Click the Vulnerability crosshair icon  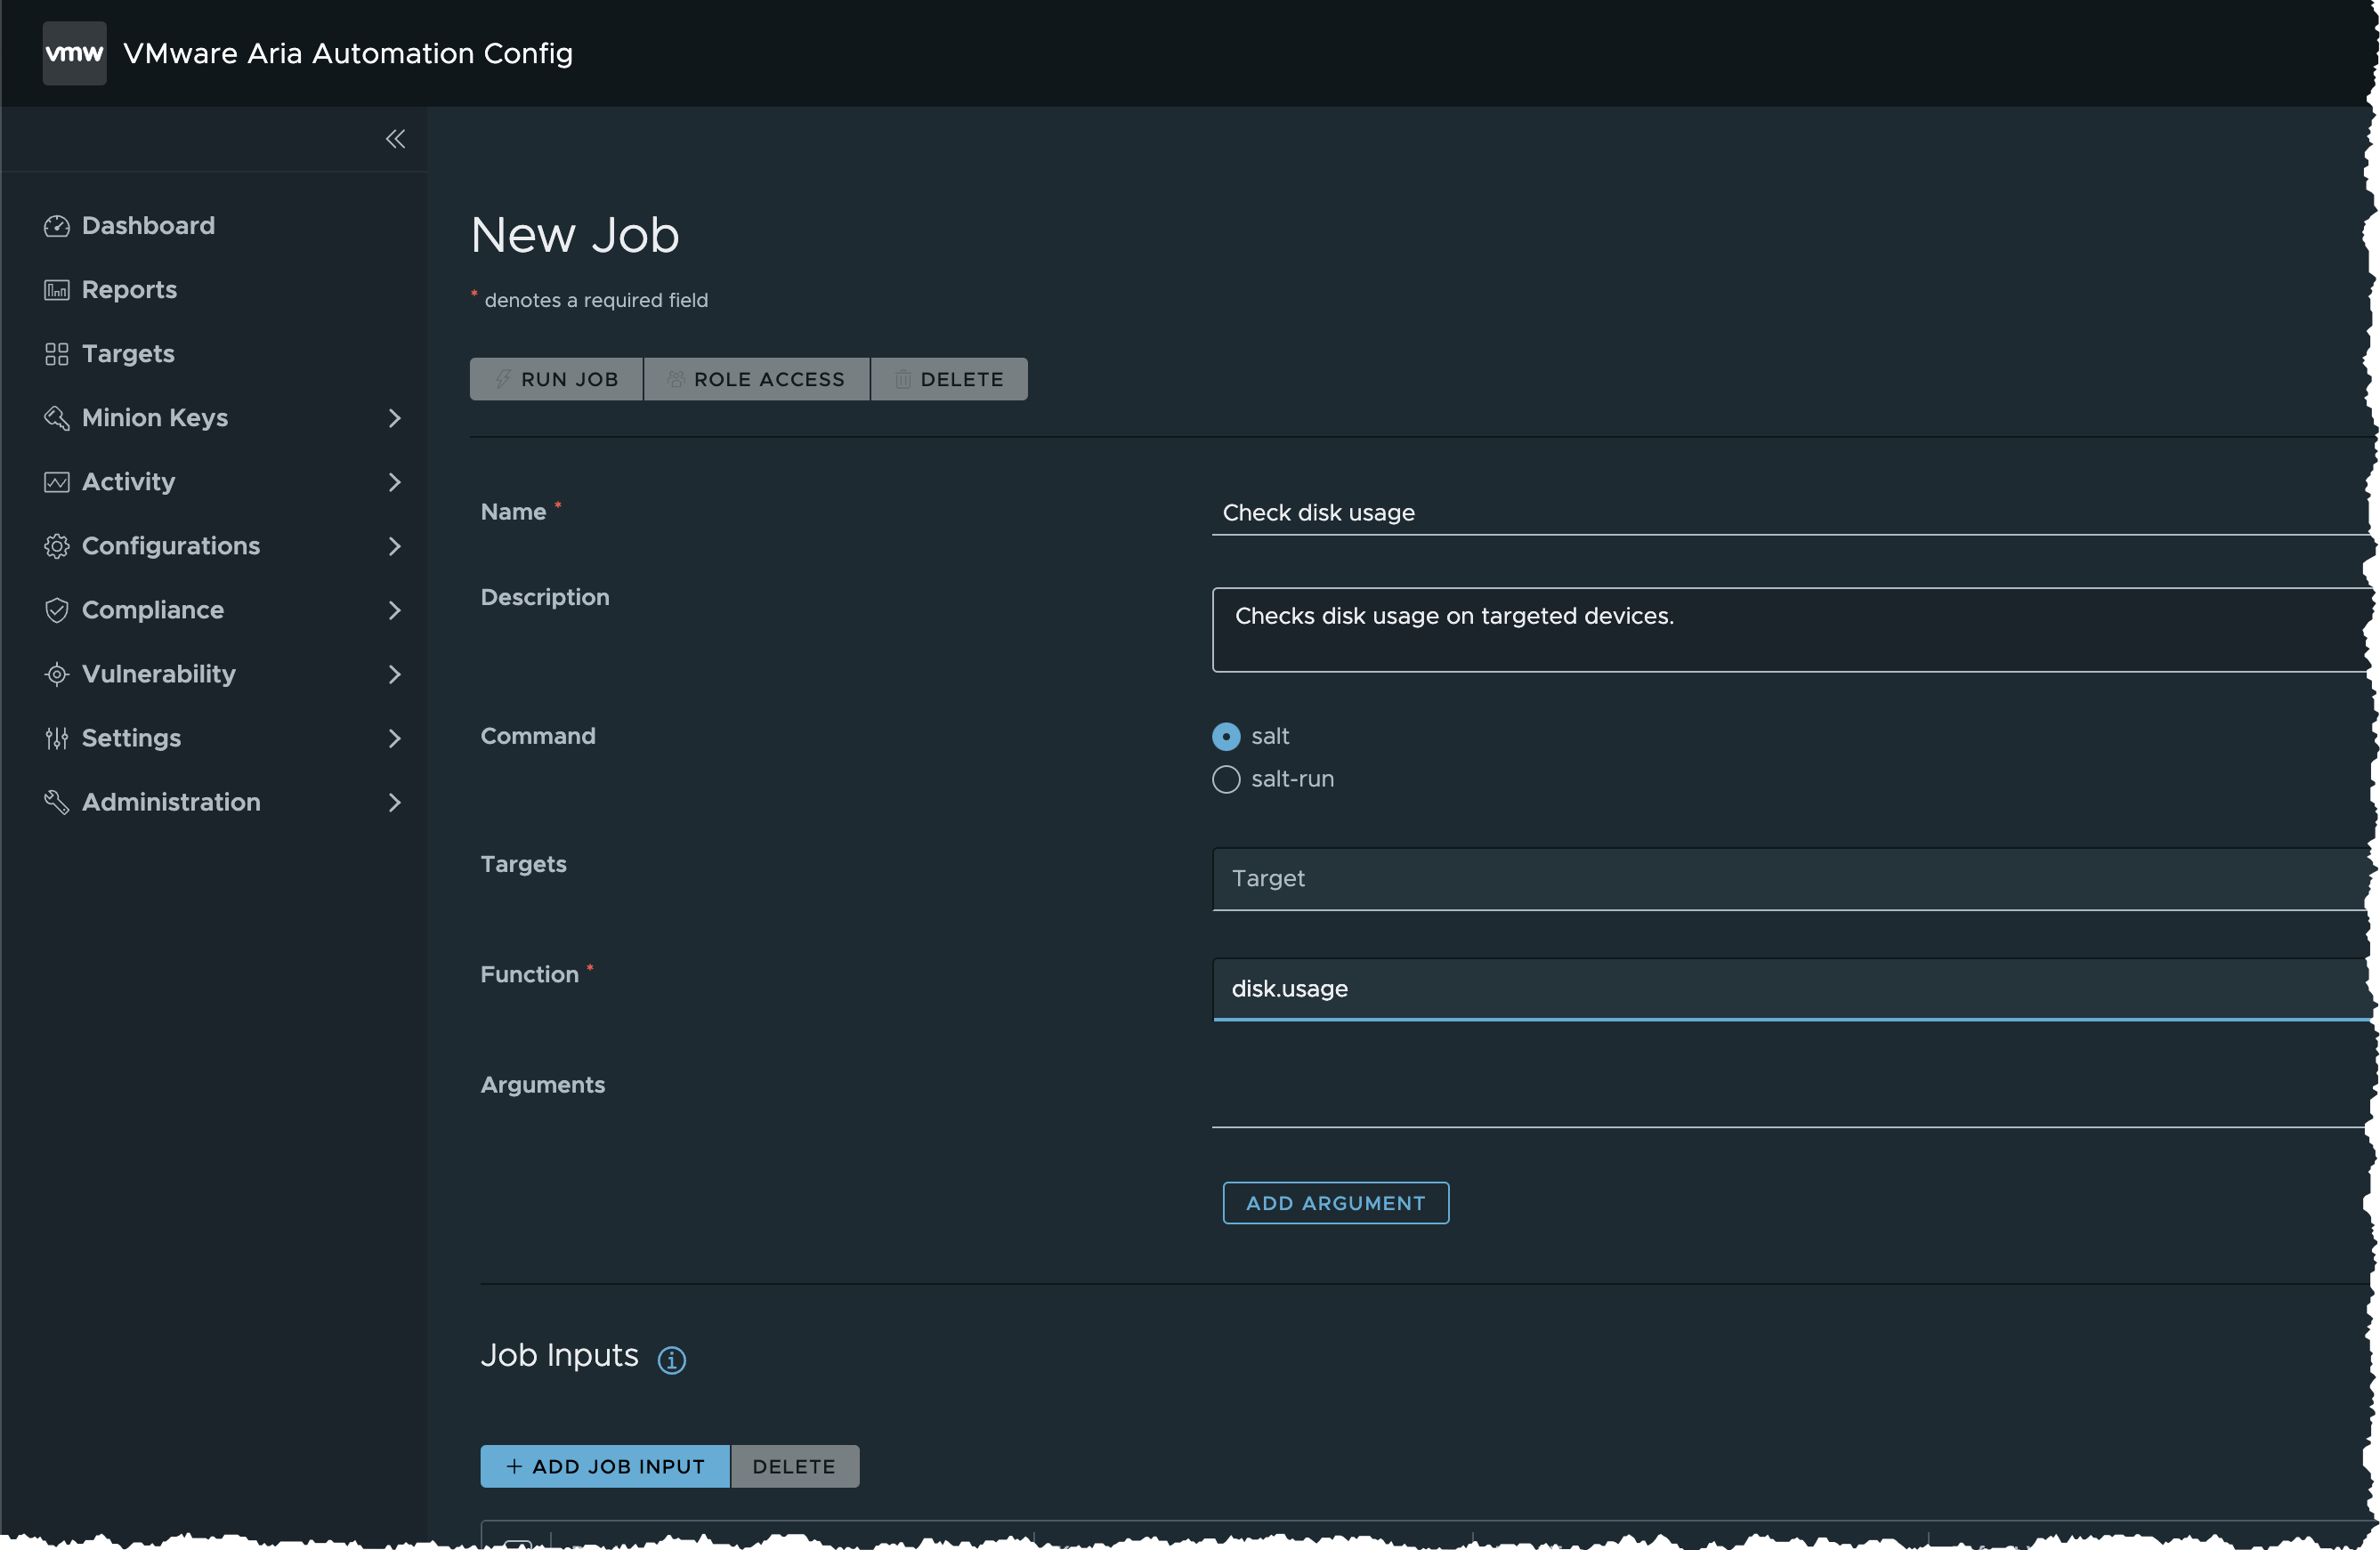[57, 674]
